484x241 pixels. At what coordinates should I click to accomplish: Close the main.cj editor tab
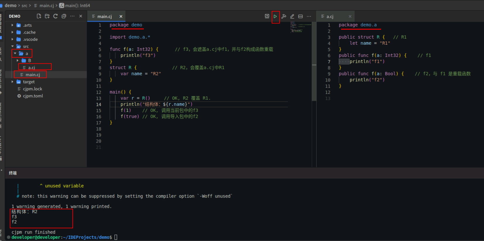coord(121,17)
